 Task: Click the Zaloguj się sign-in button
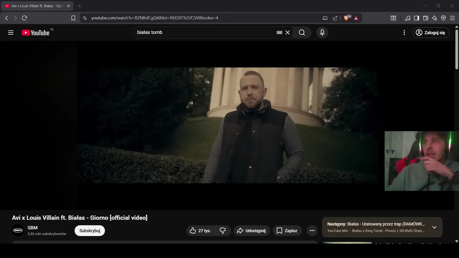coord(431,33)
